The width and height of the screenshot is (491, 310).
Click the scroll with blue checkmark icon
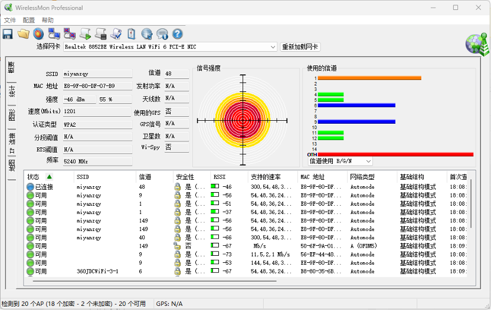116,34
